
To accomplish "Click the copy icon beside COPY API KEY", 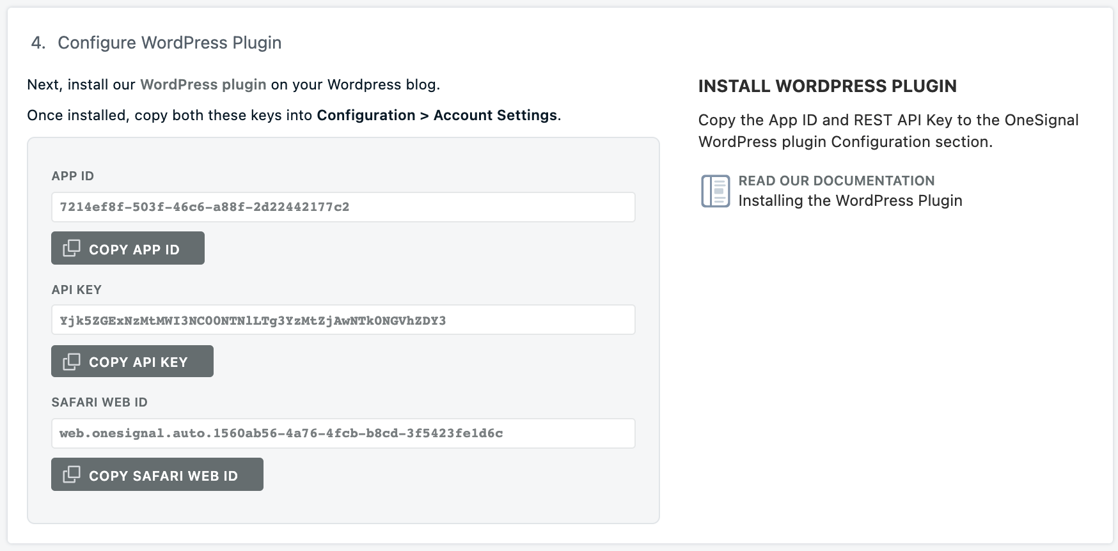I will 72,361.
